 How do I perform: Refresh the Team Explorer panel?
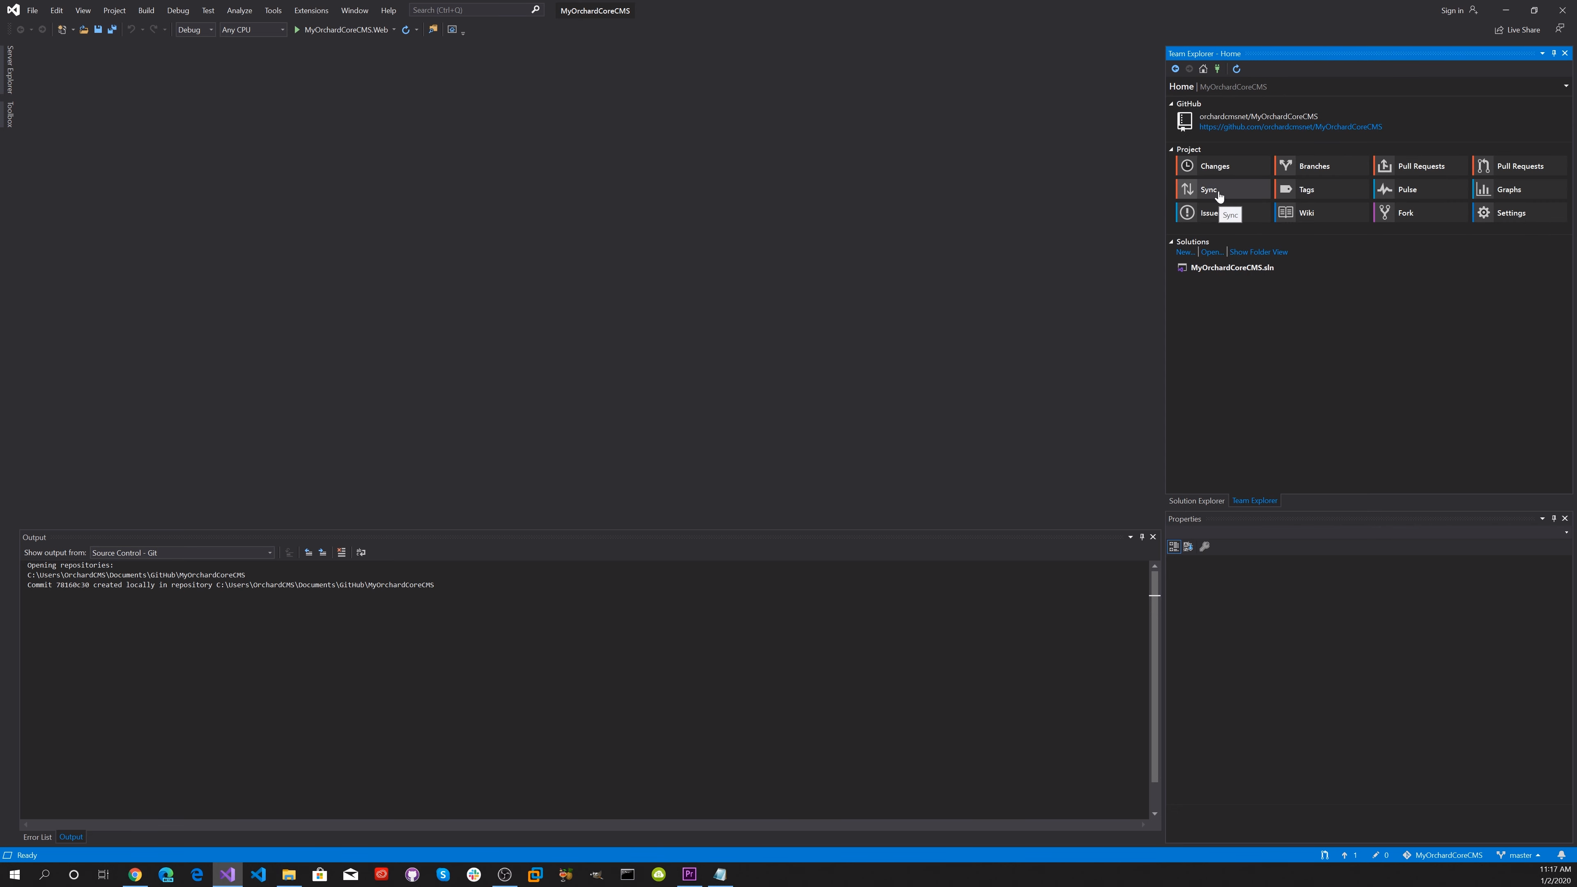click(x=1236, y=69)
